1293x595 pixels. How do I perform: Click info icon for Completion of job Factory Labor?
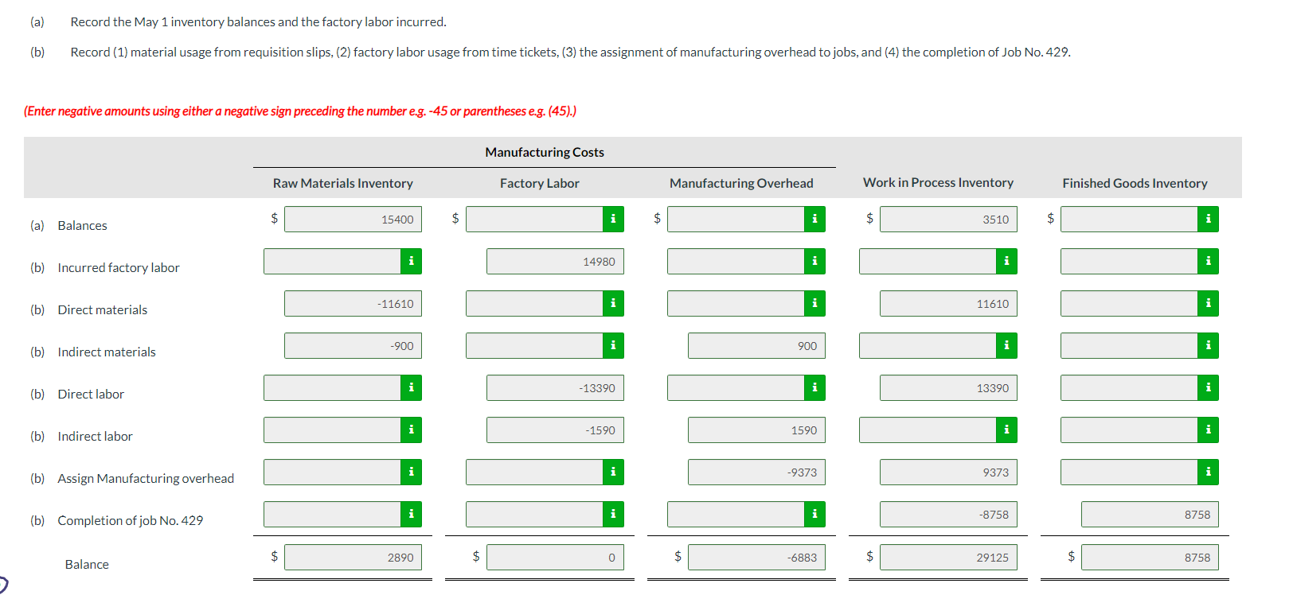[613, 514]
